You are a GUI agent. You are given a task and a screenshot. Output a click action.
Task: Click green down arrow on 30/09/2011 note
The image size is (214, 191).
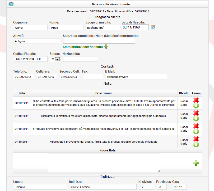tap(196, 106)
